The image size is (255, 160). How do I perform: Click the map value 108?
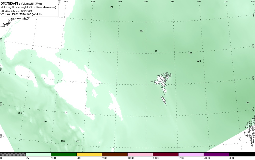click(63, 141)
